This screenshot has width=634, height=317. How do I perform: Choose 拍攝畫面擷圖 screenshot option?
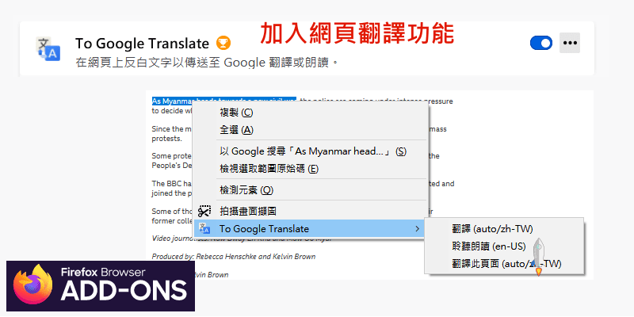pos(247,211)
